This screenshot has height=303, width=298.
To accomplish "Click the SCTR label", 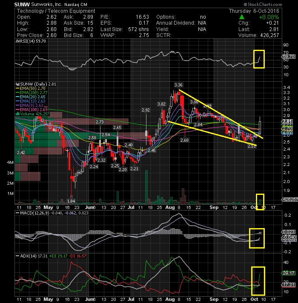I will 164,35.
